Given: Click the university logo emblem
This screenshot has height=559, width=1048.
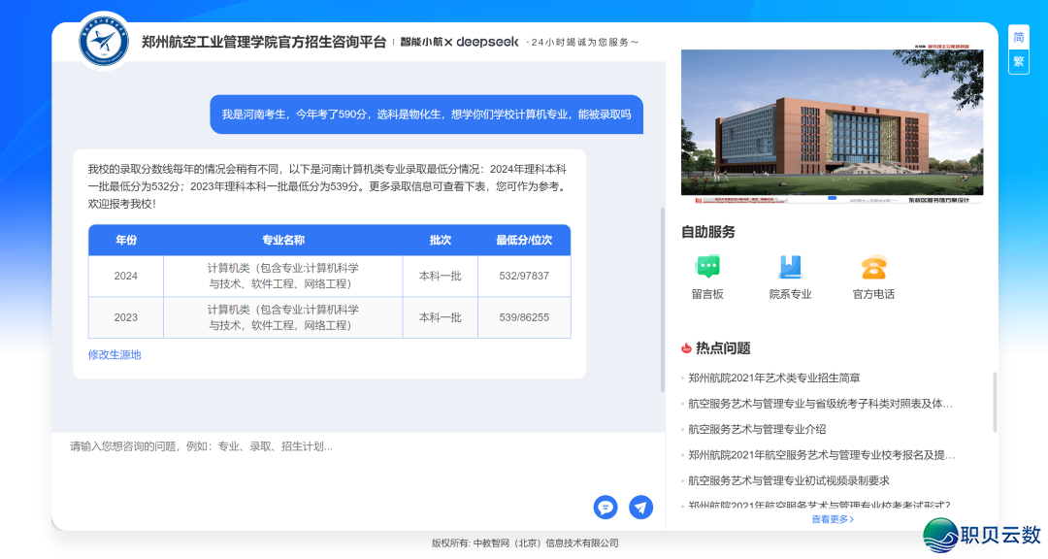Looking at the screenshot, I should (104, 41).
